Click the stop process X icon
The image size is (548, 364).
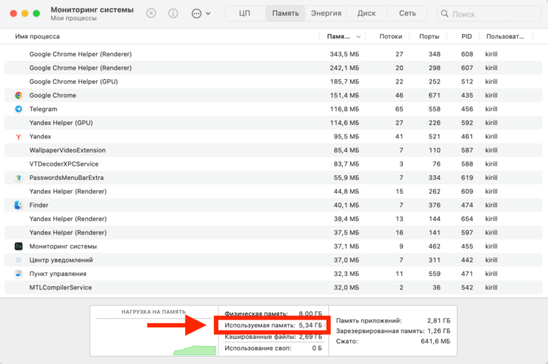151,13
